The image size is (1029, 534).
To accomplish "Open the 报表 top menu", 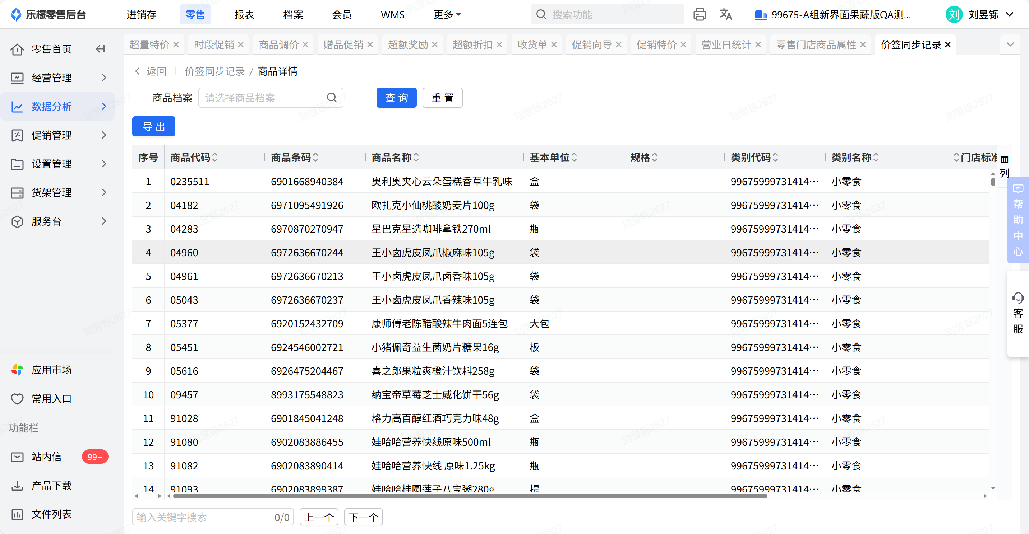I will click(x=244, y=14).
